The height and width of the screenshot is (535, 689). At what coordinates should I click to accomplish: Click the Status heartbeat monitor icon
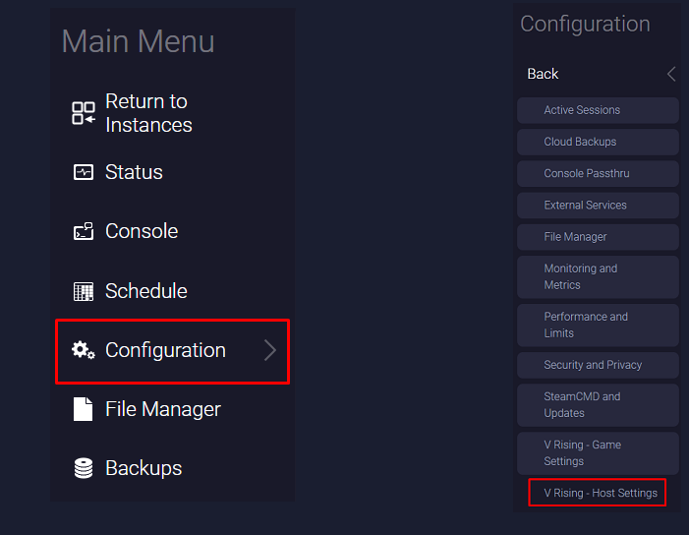coord(84,172)
